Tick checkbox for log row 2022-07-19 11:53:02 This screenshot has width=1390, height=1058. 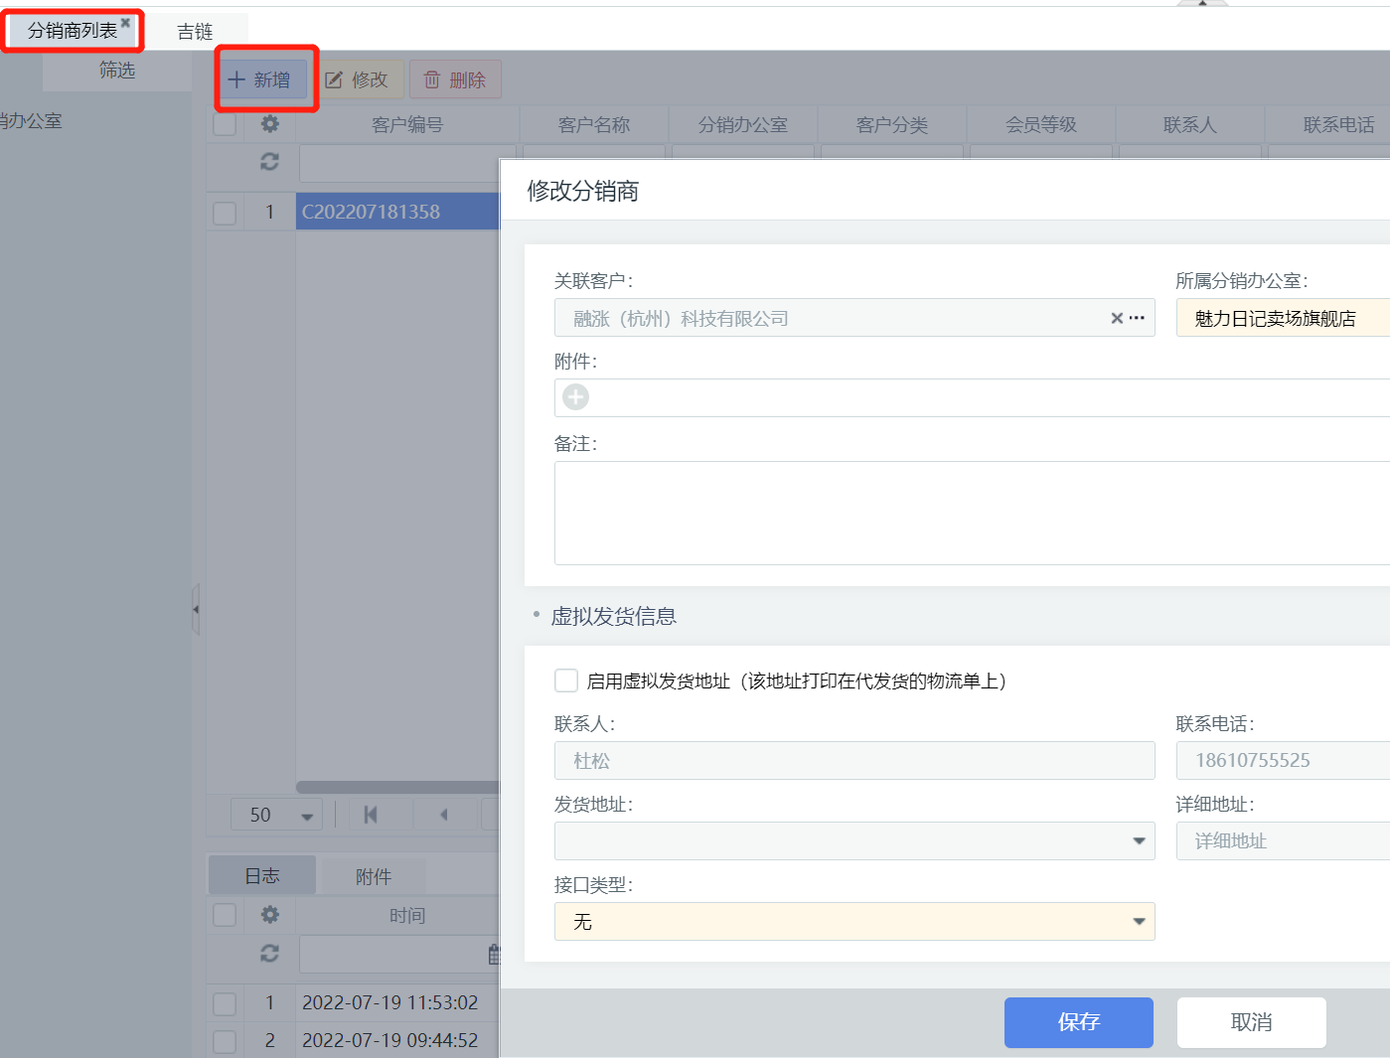point(225,1003)
